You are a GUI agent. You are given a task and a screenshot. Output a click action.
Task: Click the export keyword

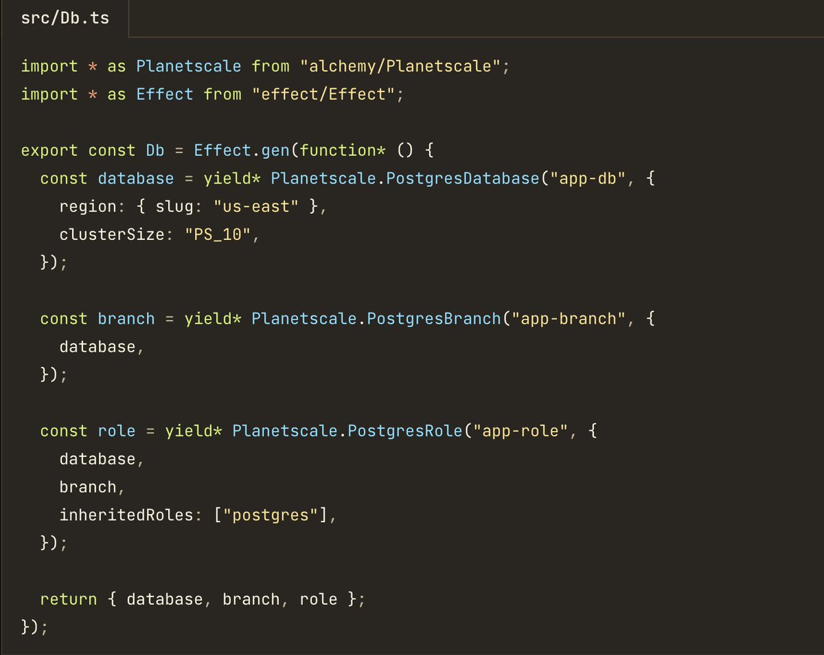pyautogui.click(x=50, y=151)
